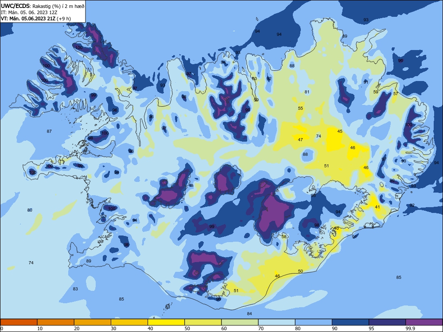Click the '70' legend tick label
The height and width of the screenshot is (332, 443).
tap(261, 328)
